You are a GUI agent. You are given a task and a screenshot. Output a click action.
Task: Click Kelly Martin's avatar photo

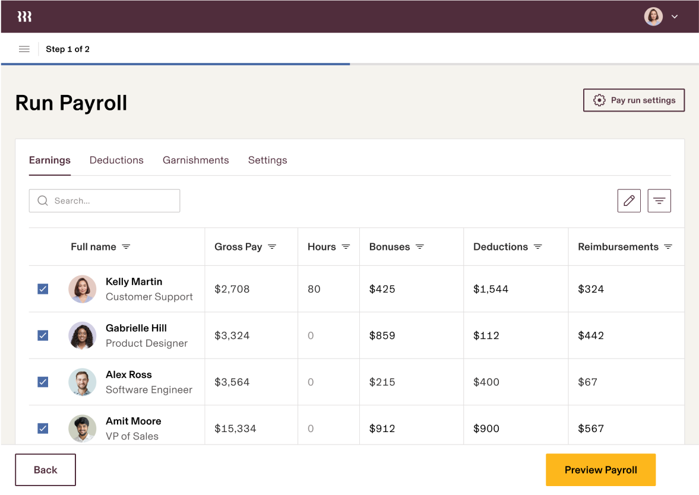tap(82, 289)
